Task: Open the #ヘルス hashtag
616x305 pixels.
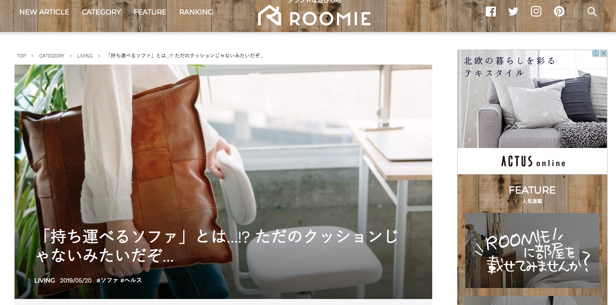Action: [x=131, y=280]
